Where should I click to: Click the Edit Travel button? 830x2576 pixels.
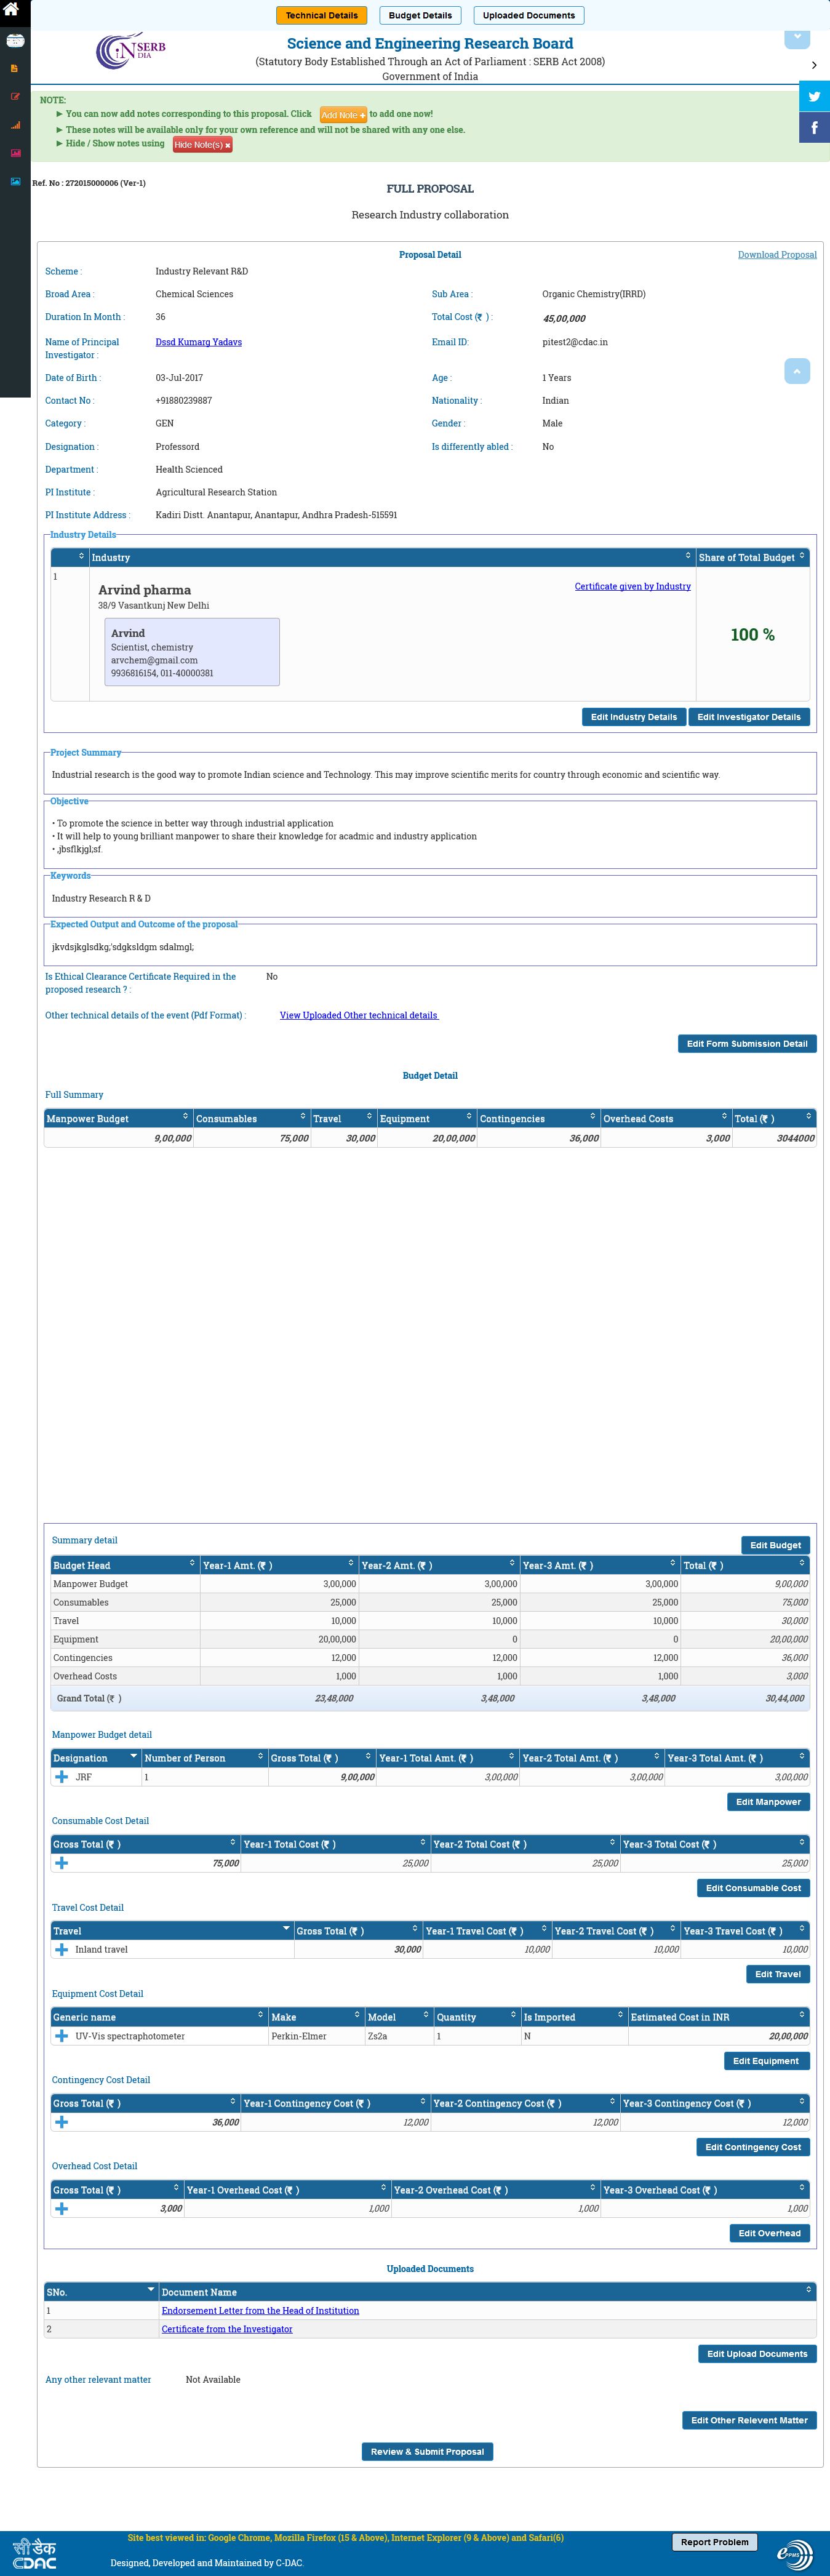coord(778,1974)
